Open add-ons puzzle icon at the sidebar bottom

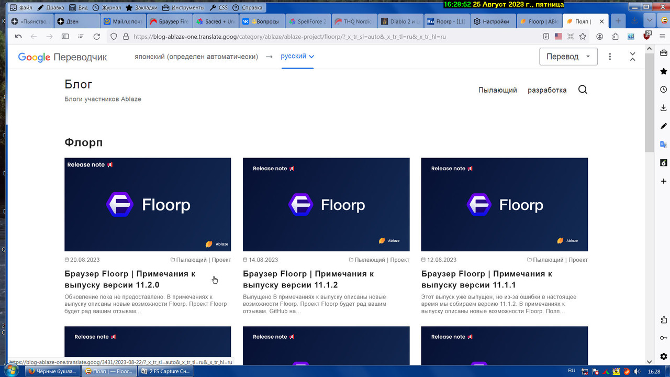[664, 320]
